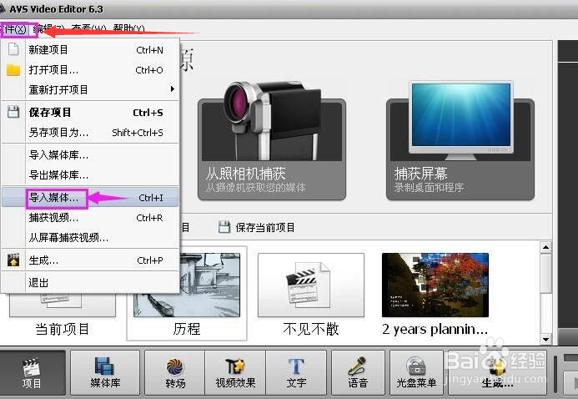Image resolution: width=578 pixels, height=399 pixels.
Task: Open the 媒体库 filmstrip toolbar button
Action: point(105,373)
